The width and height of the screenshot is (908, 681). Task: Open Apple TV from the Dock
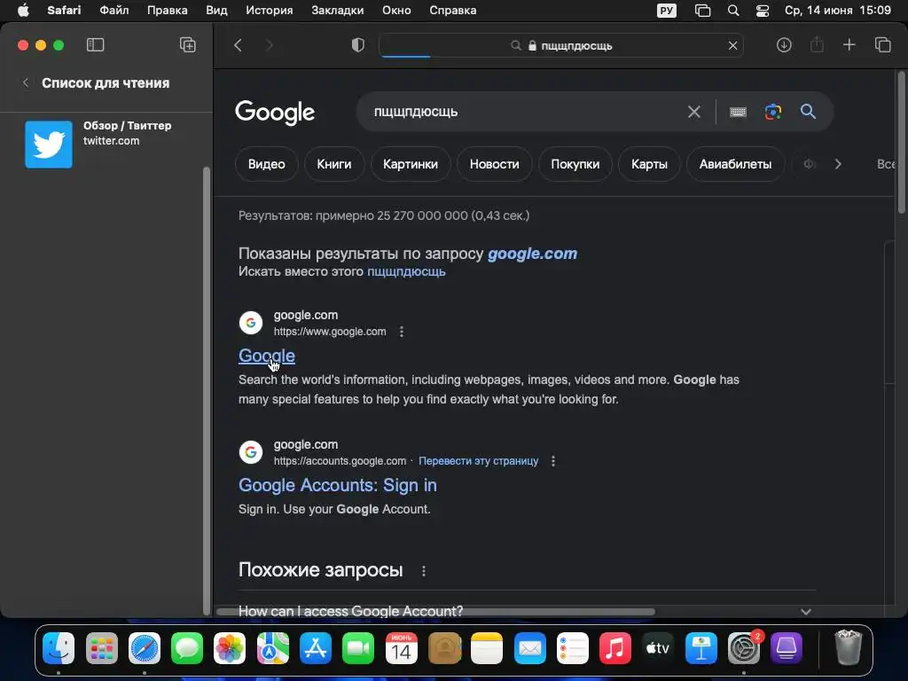pyautogui.click(x=658, y=648)
